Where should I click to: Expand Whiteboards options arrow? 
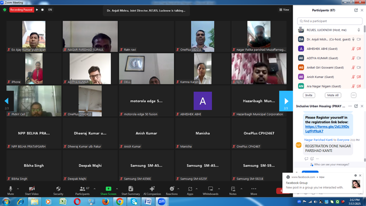[219, 189]
